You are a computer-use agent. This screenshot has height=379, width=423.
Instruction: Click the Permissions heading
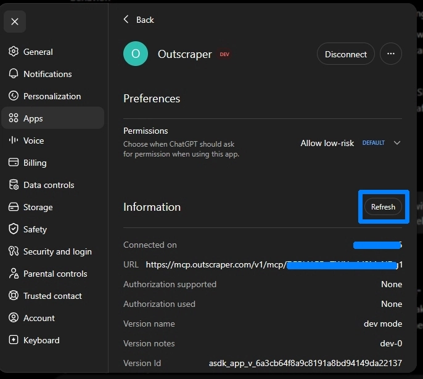click(x=146, y=131)
